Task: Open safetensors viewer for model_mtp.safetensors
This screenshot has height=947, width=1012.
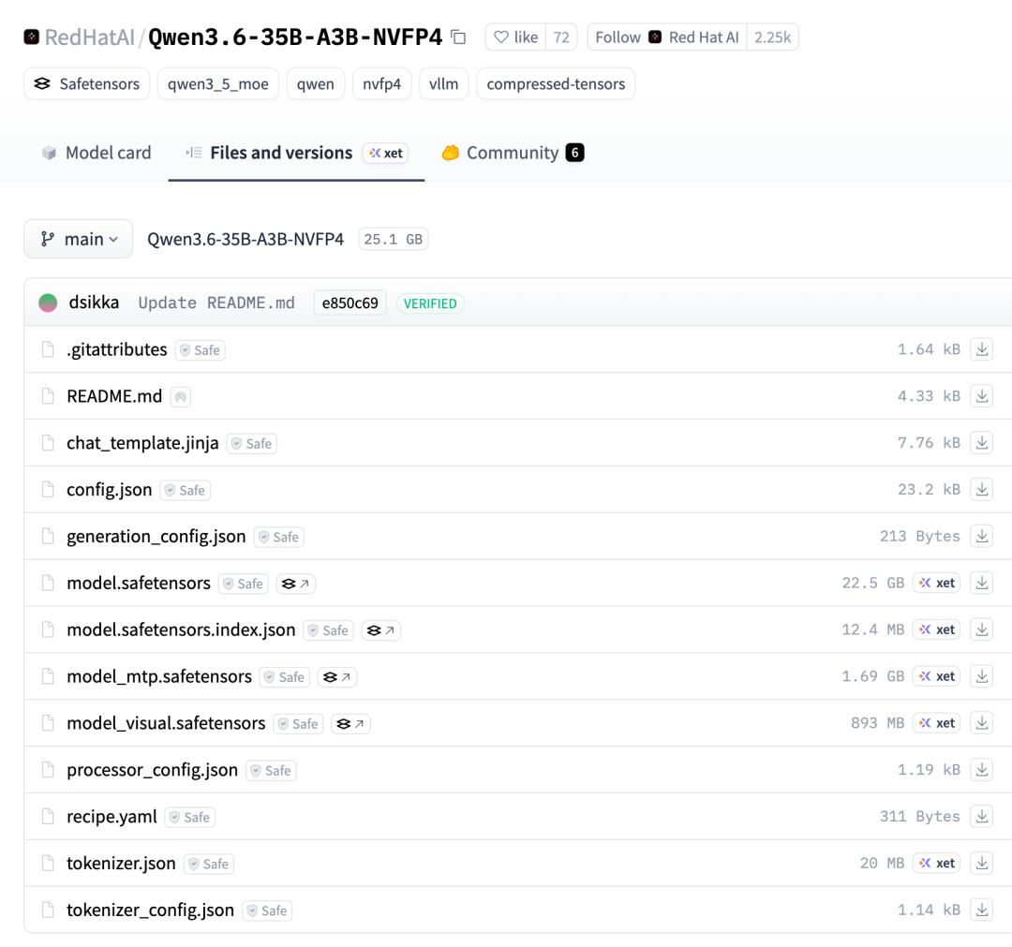Action: pyautogui.click(x=337, y=677)
